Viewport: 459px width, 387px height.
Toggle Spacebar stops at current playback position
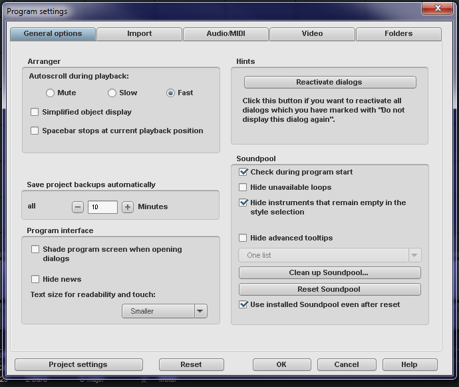pos(35,131)
